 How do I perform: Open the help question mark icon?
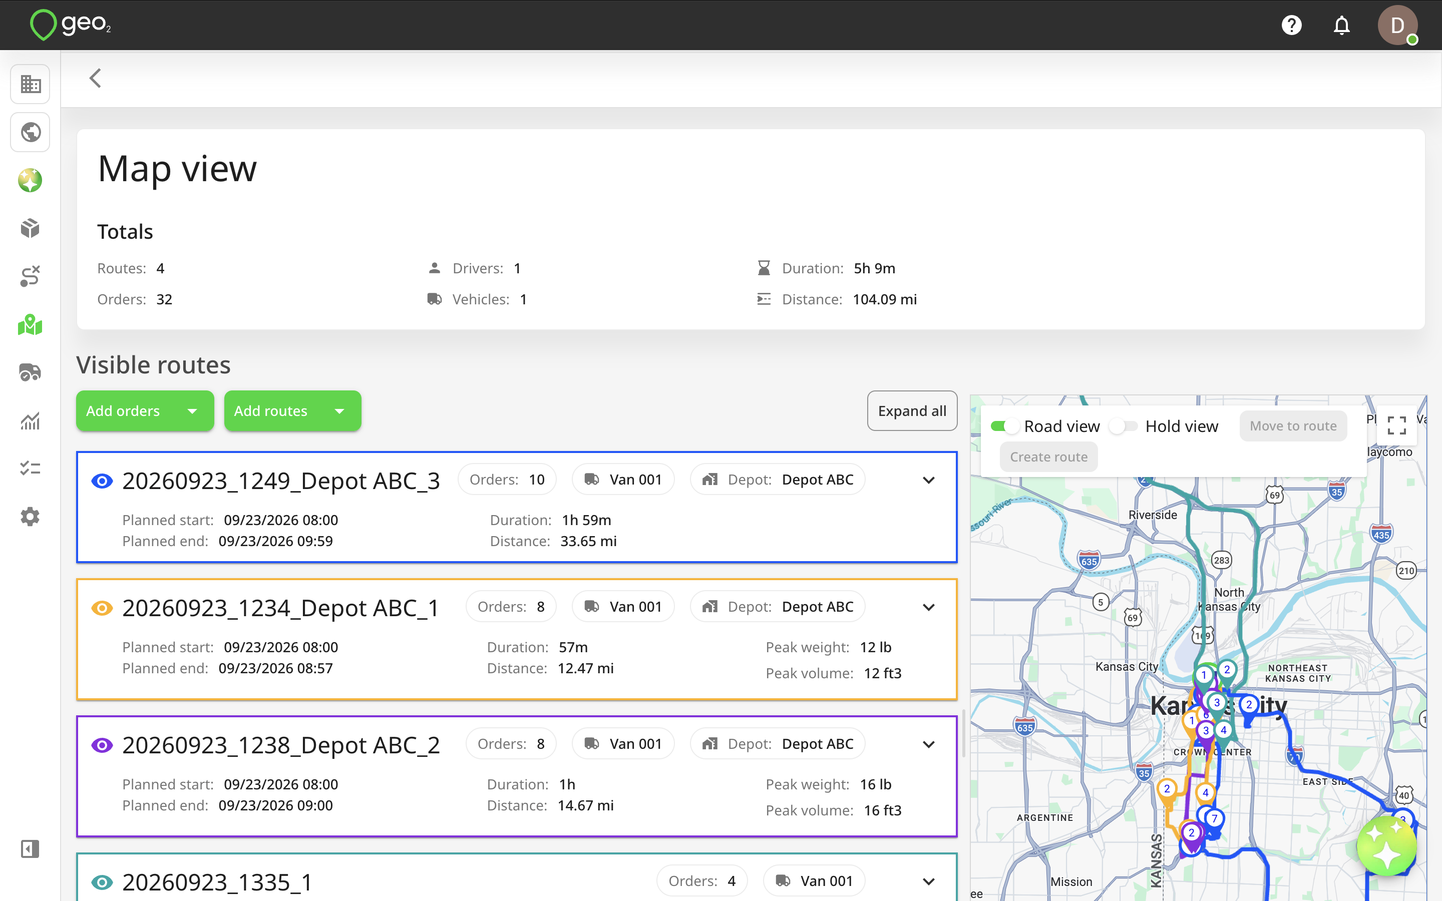(1291, 26)
